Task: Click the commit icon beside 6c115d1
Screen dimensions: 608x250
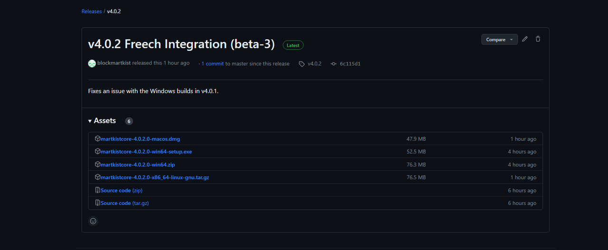Action: pos(333,64)
